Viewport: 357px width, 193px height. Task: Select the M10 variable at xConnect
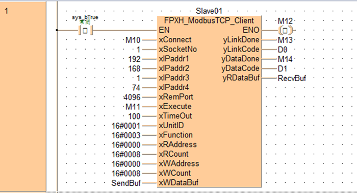[x=133, y=40]
